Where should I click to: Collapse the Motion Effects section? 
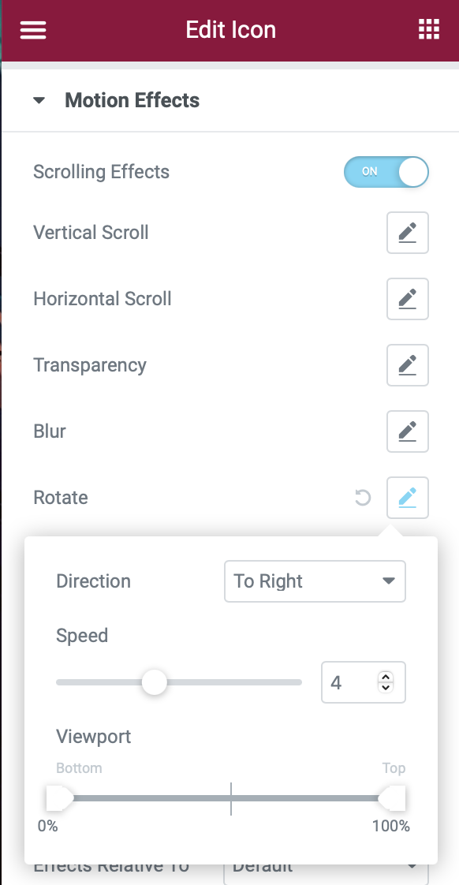tap(39, 101)
